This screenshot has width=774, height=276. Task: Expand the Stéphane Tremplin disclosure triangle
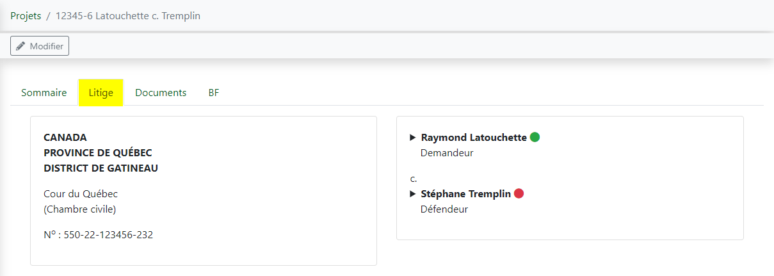coord(413,194)
